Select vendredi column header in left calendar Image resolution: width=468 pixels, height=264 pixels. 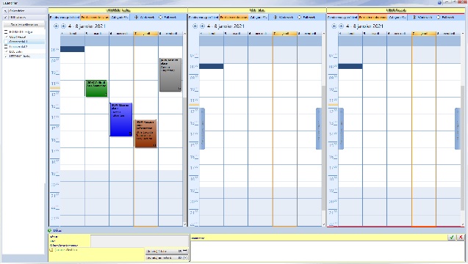pos(170,34)
